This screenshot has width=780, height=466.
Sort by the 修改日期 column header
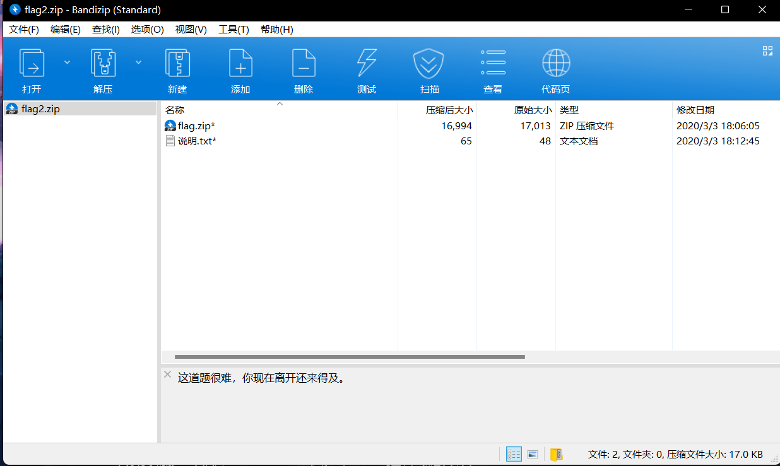[x=726, y=110]
